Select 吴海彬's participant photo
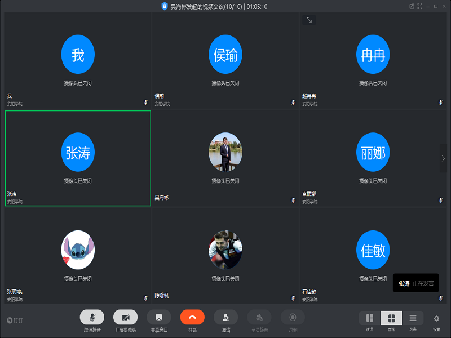Viewport: 451px width, 338px height. click(x=225, y=153)
